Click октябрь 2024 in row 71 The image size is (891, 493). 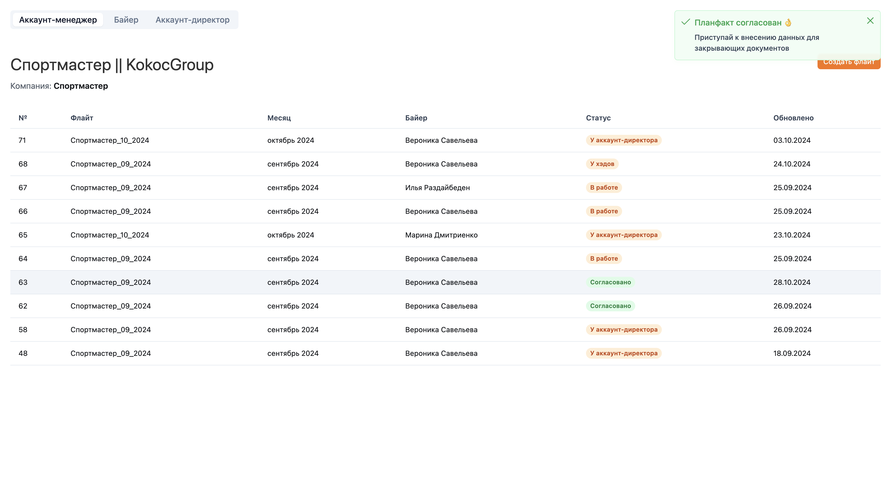pyautogui.click(x=291, y=140)
